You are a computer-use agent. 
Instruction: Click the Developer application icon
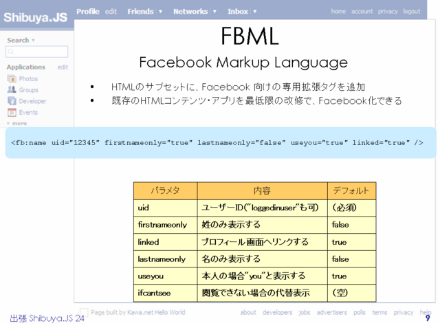[12, 101]
